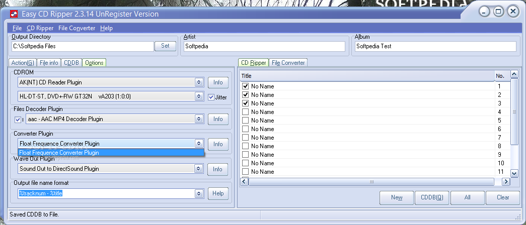Select the Options tab

tap(94, 63)
